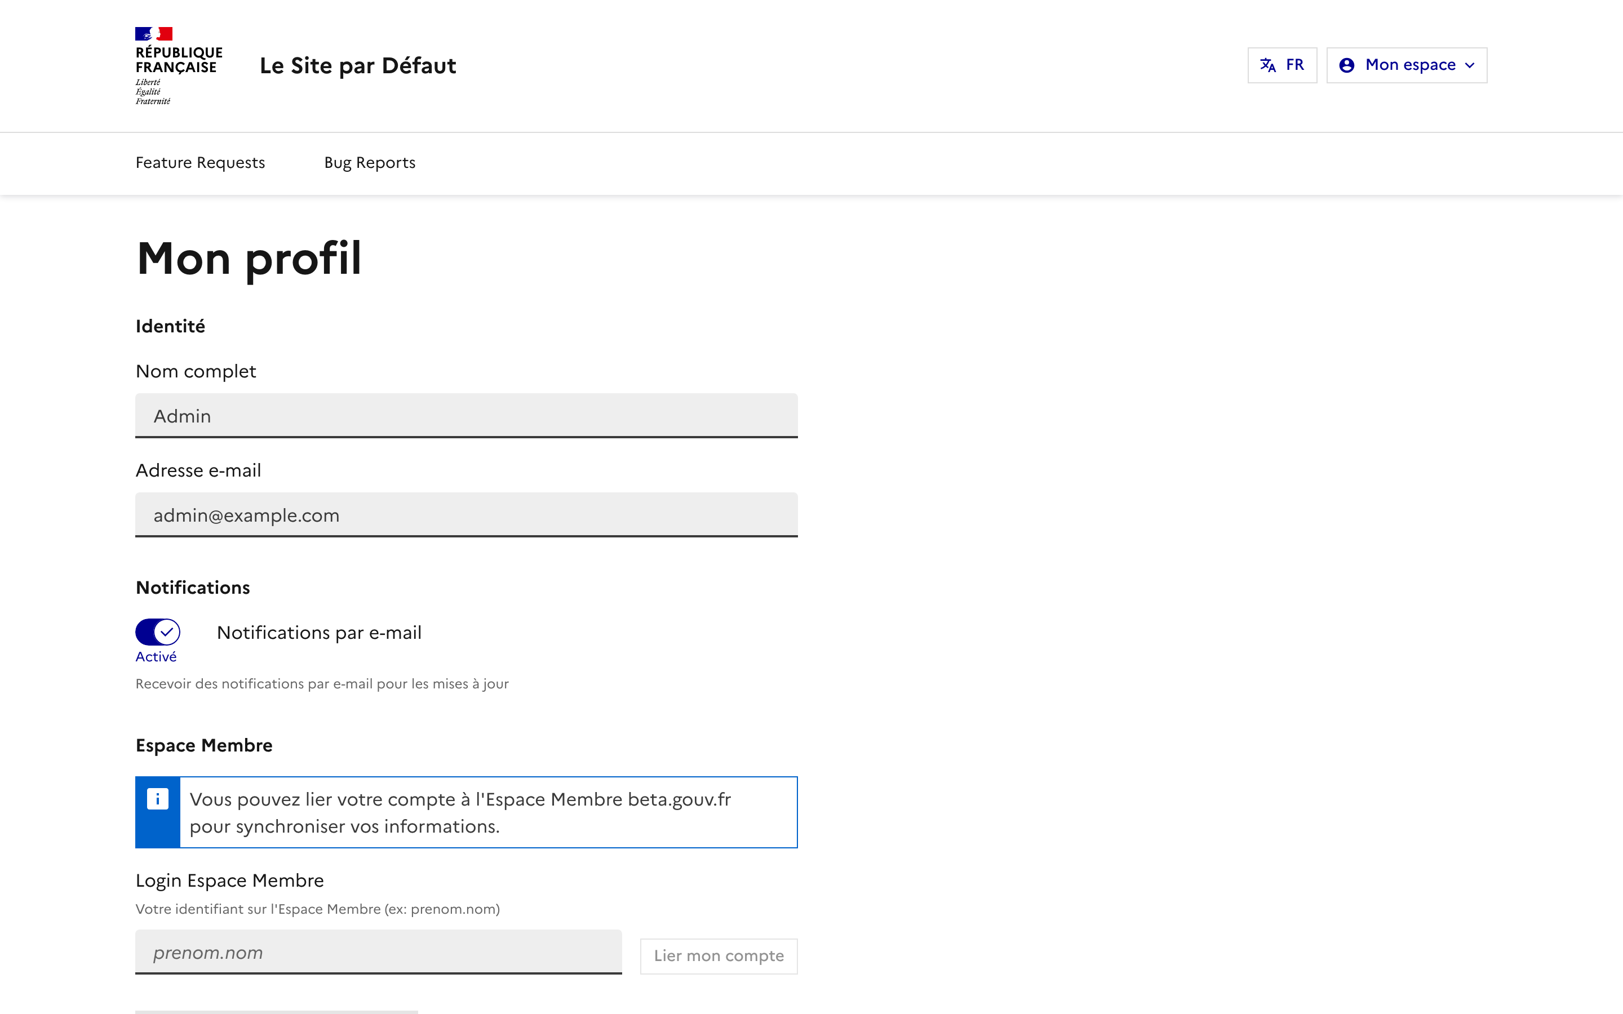The image size is (1623, 1014).
Task: Click the checkmark on the notifications switch
Action: point(167,631)
